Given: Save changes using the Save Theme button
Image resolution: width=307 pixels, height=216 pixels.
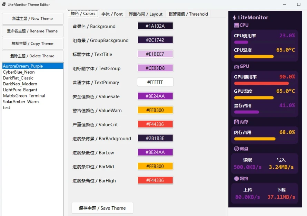Looking at the screenshot, I should click(102, 208).
